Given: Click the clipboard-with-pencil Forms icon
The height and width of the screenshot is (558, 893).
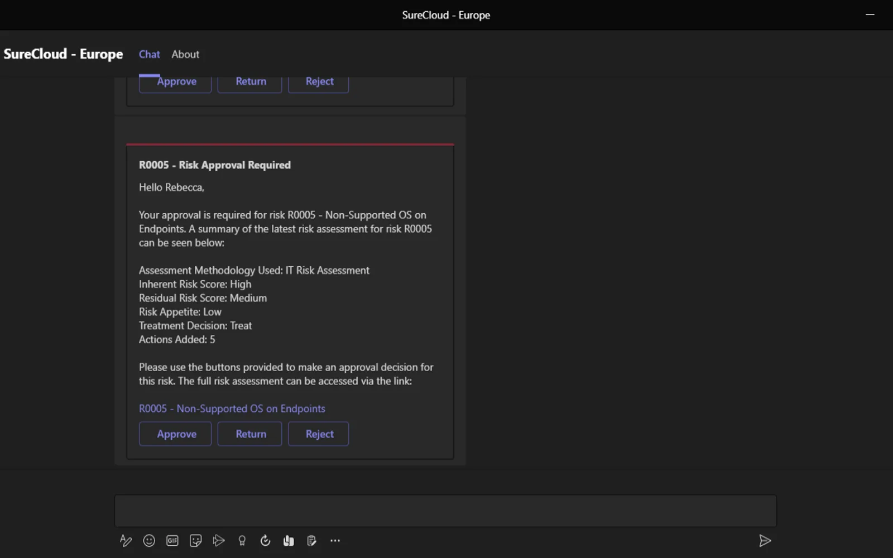Looking at the screenshot, I should [x=311, y=541].
